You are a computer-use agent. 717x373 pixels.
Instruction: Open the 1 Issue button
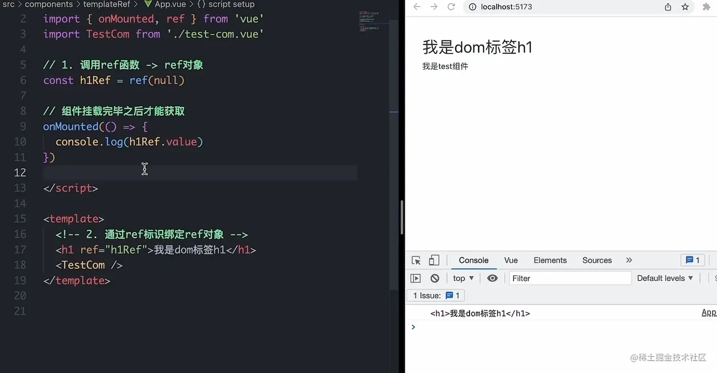435,296
